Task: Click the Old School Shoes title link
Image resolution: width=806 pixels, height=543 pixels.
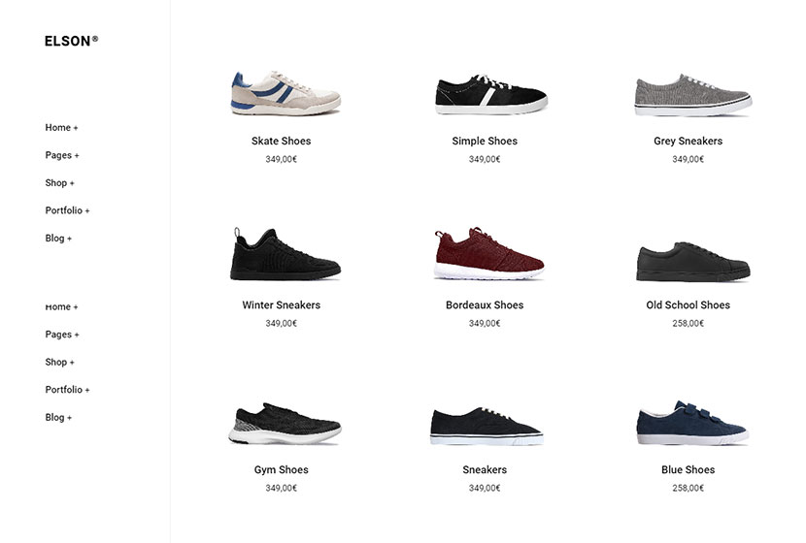Action: pos(688,304)
